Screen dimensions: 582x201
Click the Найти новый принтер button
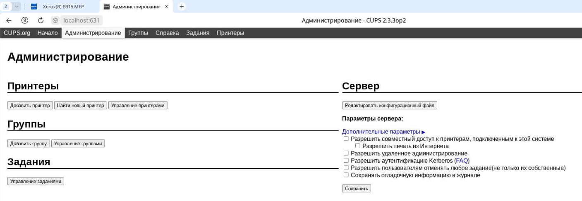[x=81, y=105]
